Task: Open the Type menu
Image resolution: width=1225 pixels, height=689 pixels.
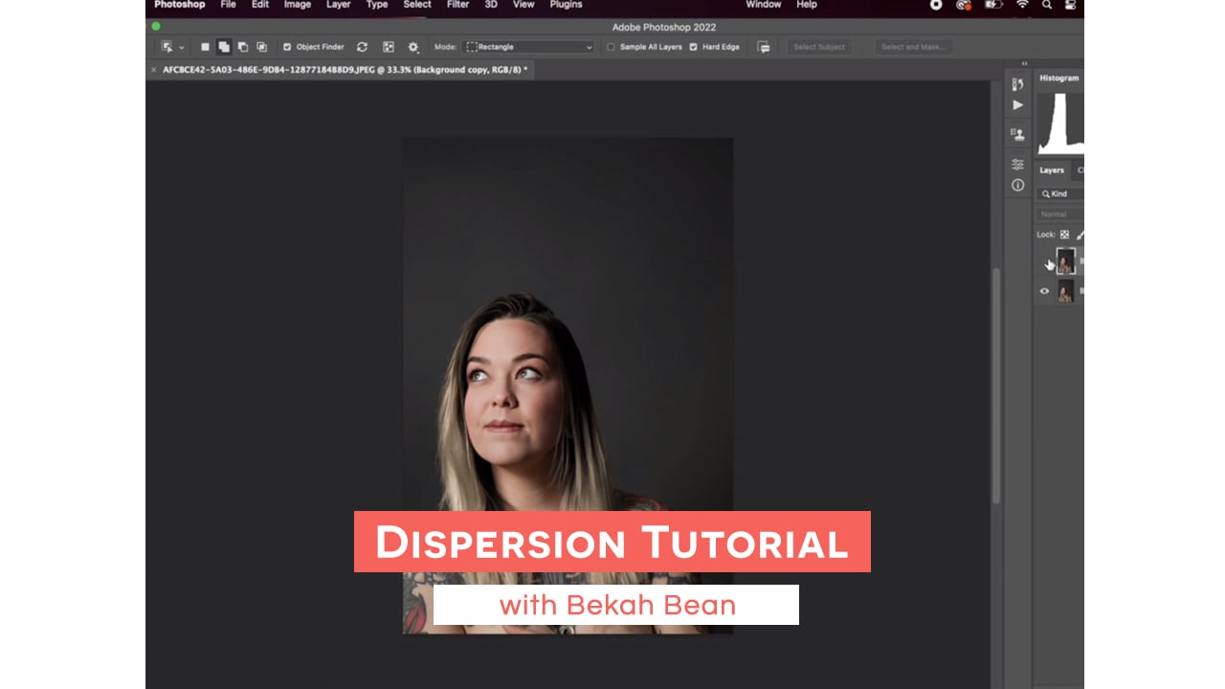Action: point(377,5)
